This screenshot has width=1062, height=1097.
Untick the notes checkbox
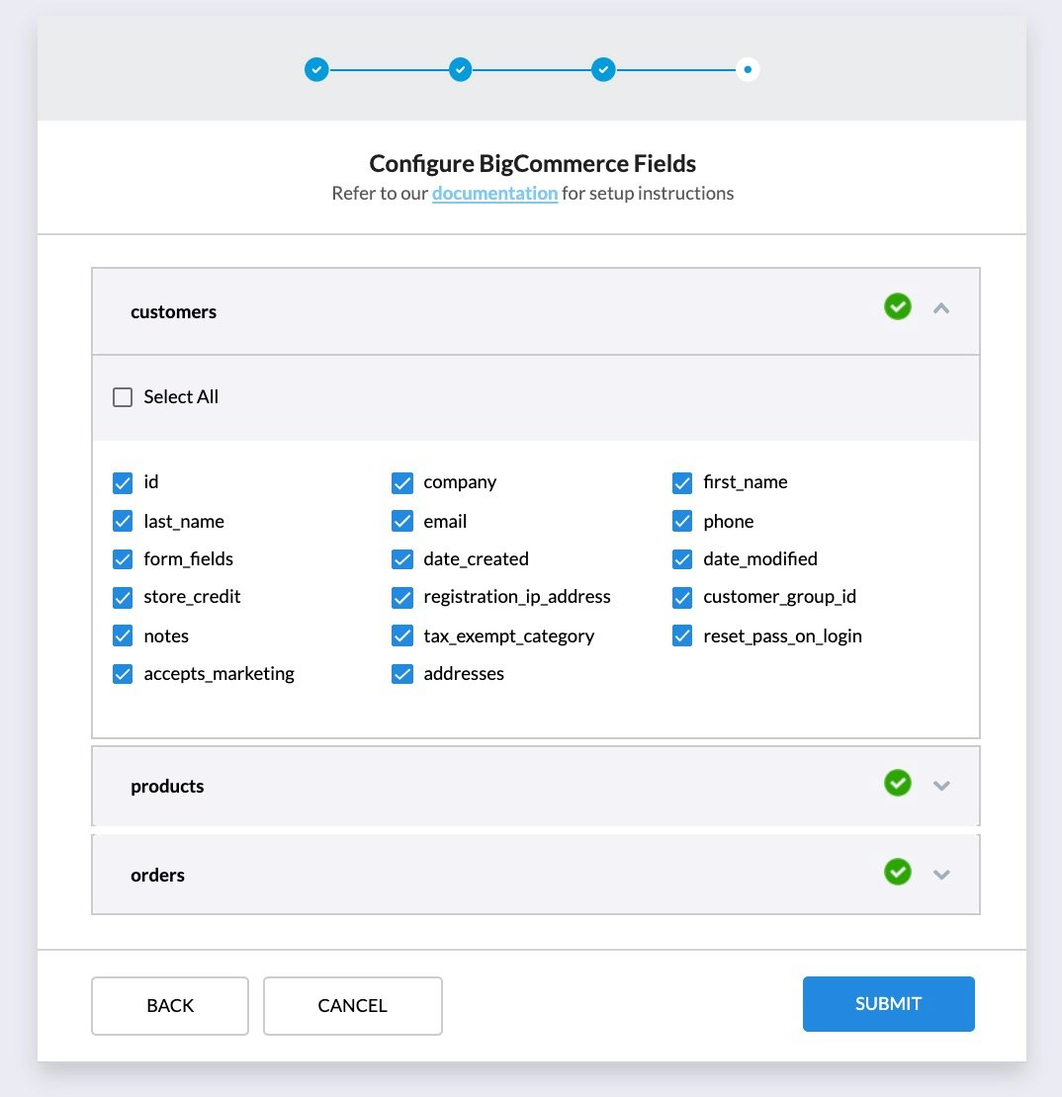coord(123,635)
